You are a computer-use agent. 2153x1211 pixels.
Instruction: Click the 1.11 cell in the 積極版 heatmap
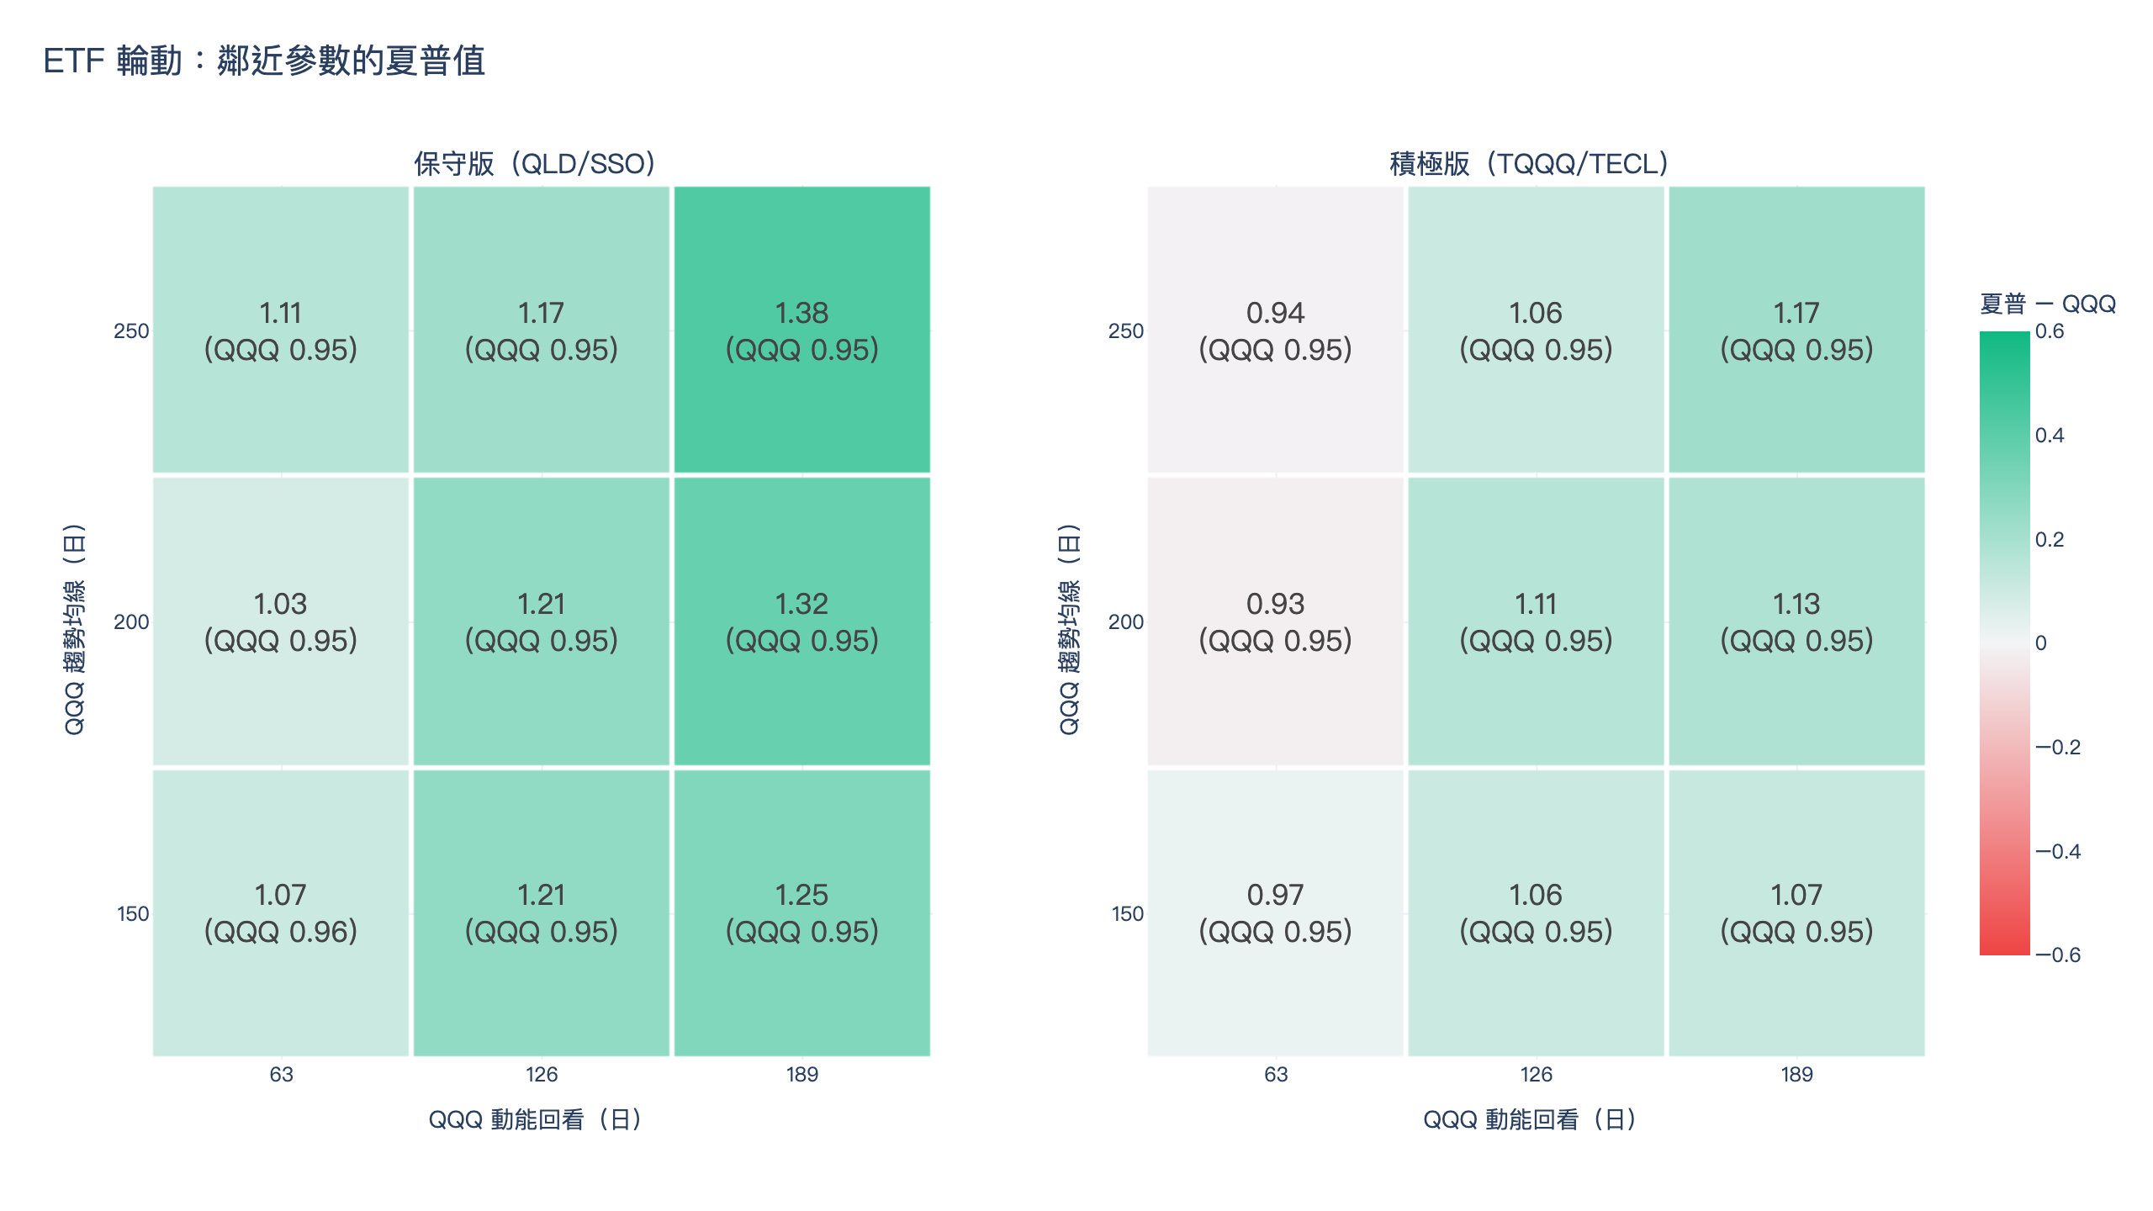pyautogui.click(x=1537, y=621)
